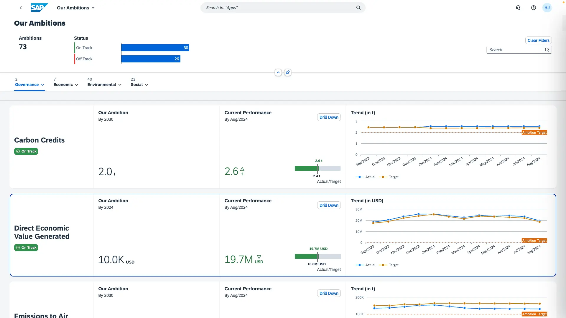The width and height of the screenshot is (566, 318).
Task: Click the On Track badge under Direct Economic Value
Action: point(26,248)
